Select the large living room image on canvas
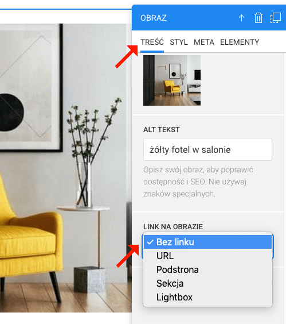 [x=66, y=168]
